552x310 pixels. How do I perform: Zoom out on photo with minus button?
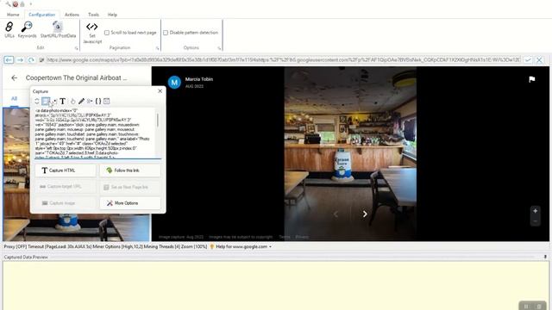pyautogui.click(x=535, y=221)
